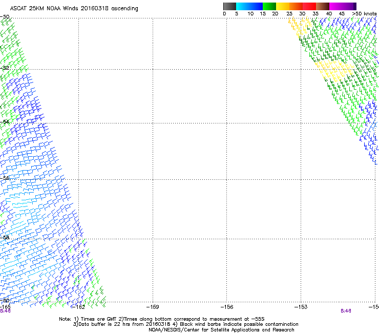Click the '>50 knots' legend label
This screenshot has height=333, width=379.
pyautogui.click(x=364, y=14)
